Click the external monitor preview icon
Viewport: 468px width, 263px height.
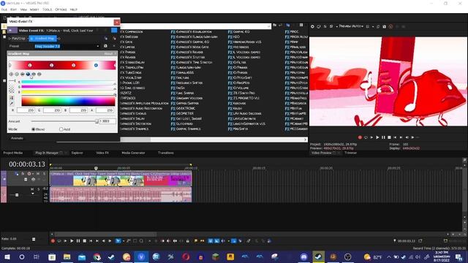pyautogui.click(x=319, y=26)
